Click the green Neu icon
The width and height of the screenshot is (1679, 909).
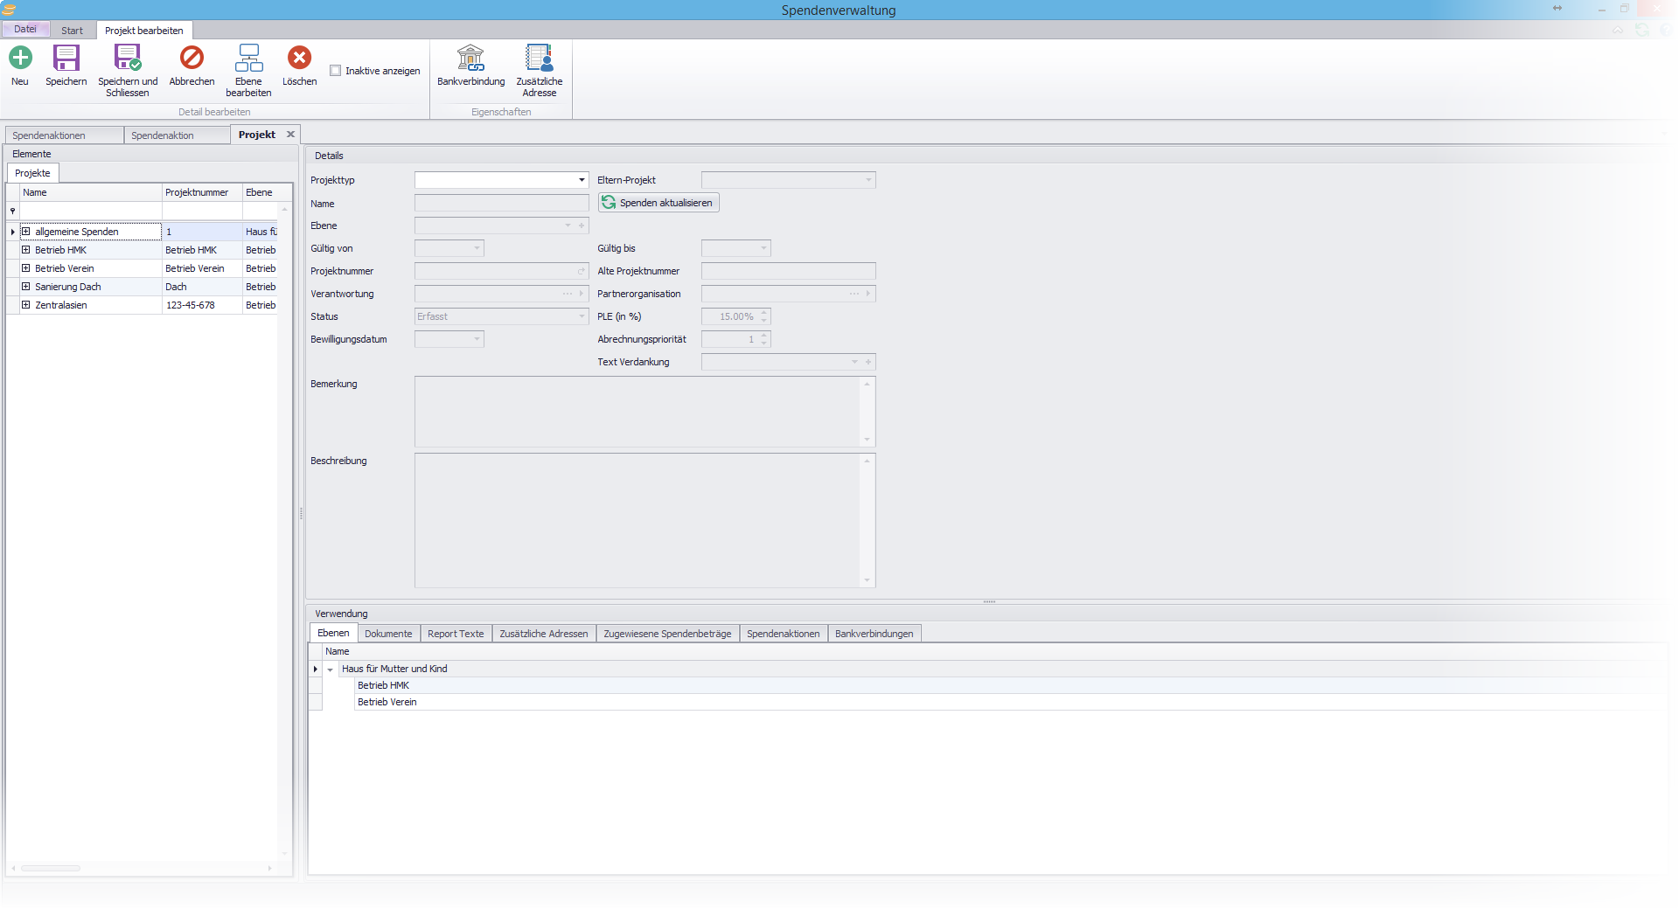coord(20,59)
